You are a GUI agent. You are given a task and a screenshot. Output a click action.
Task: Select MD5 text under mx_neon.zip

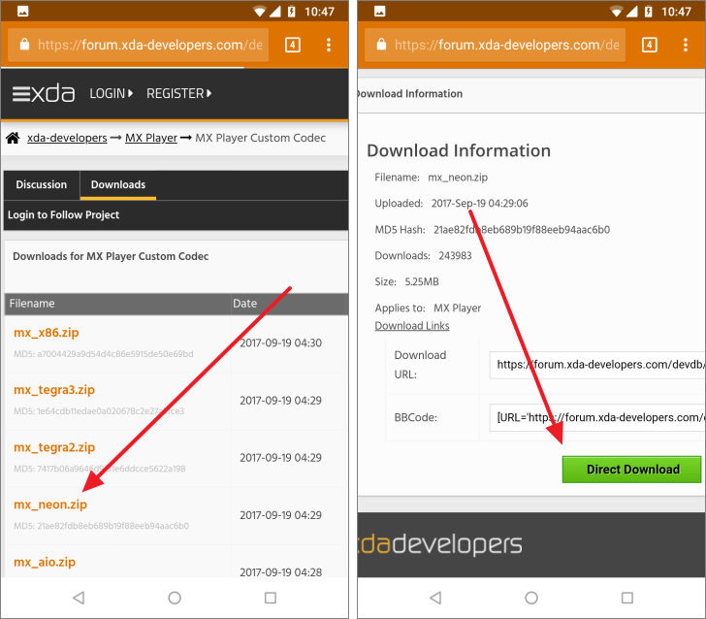pyautogui.click(x=101, y=526)
